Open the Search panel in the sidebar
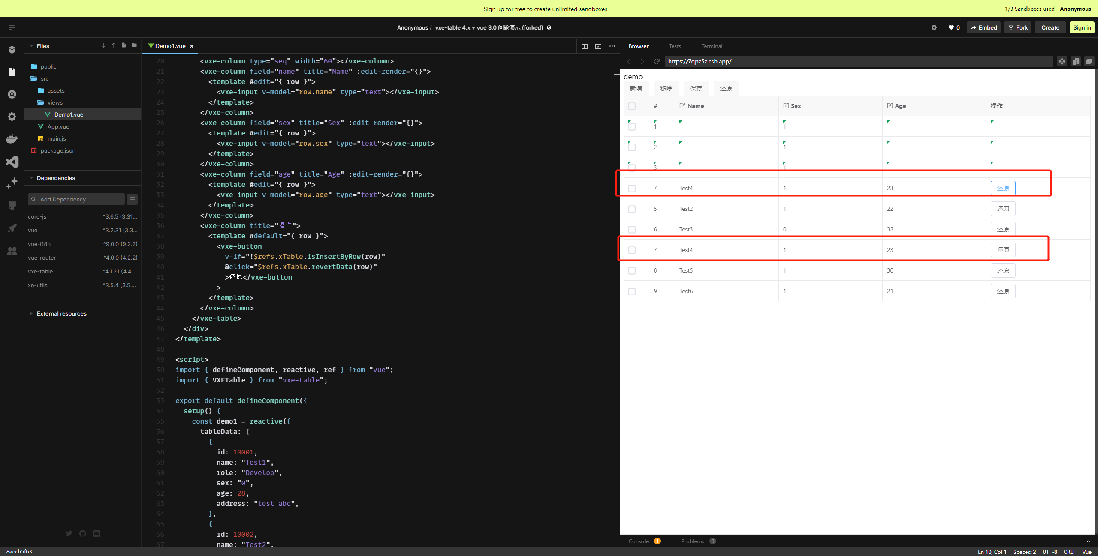The image size is (1098, 556). 12,94
